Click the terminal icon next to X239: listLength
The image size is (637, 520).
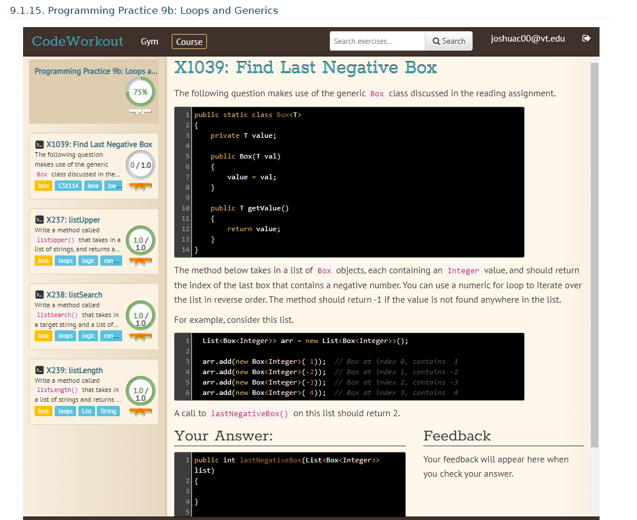coord(39,370)
